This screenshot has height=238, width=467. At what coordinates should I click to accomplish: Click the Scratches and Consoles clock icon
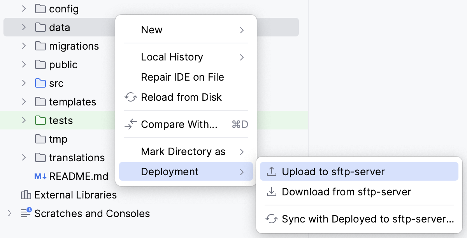tap(26, 213)
